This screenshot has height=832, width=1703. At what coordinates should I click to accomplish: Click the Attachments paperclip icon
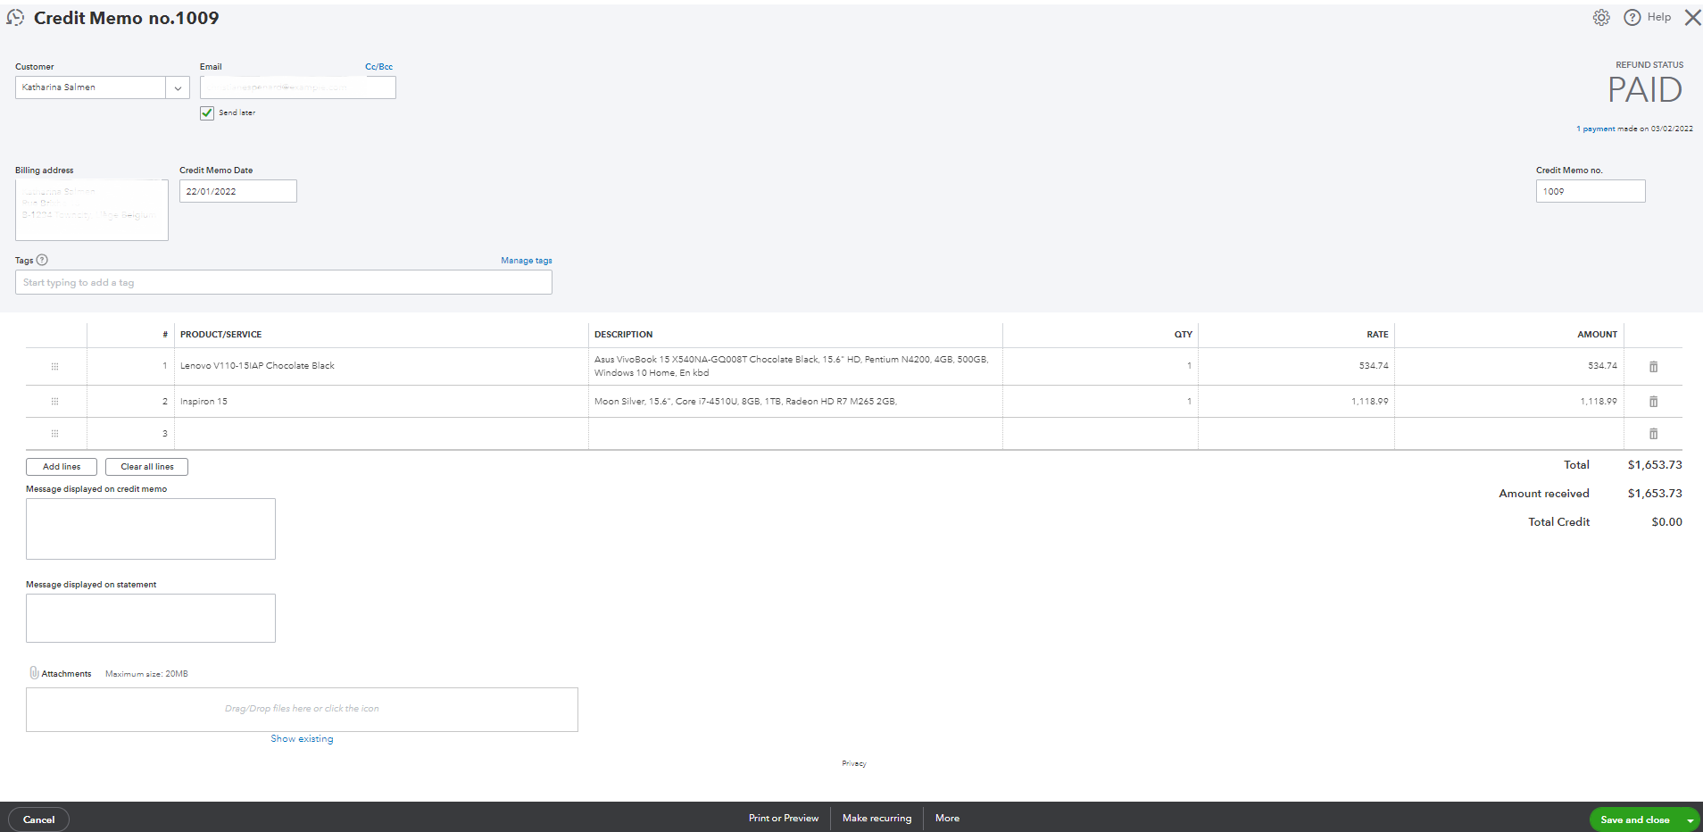coord(34,673)
